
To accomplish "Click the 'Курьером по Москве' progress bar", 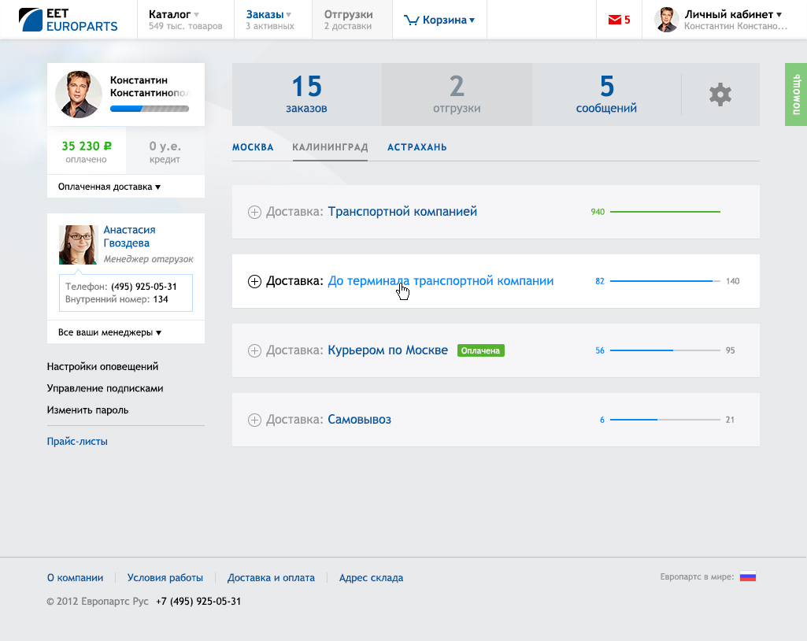I will tap(664, 350).
